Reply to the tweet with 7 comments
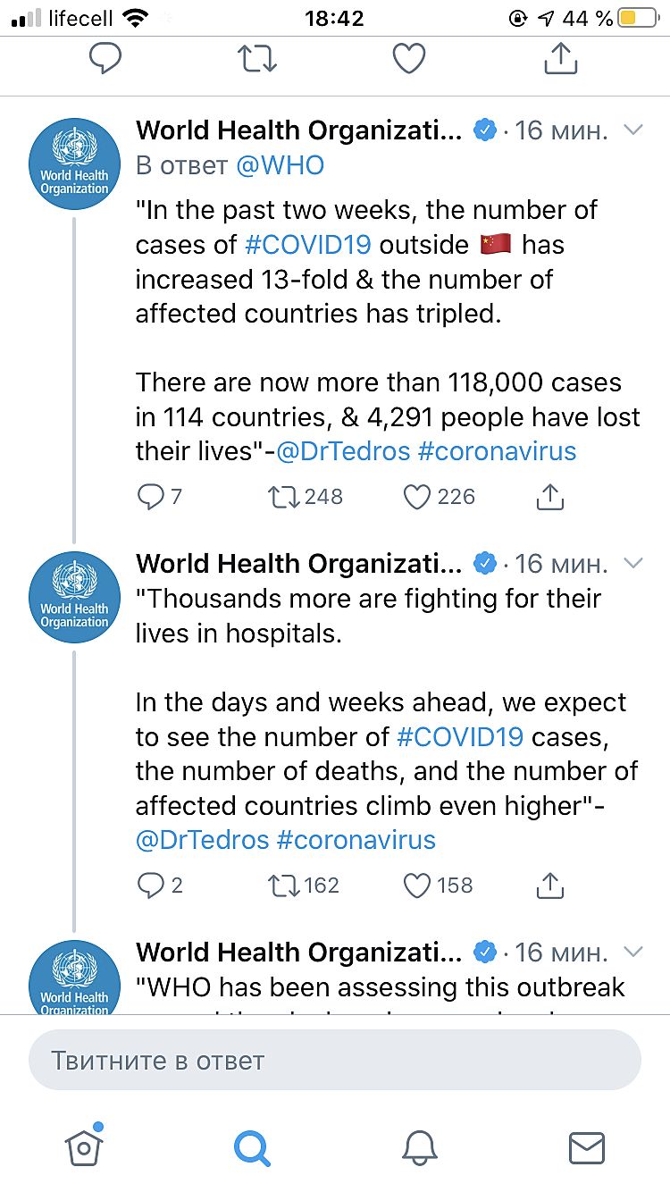The width and height of the screenshot is (670, 1192). pyautogui.click(x=150, y=497)
